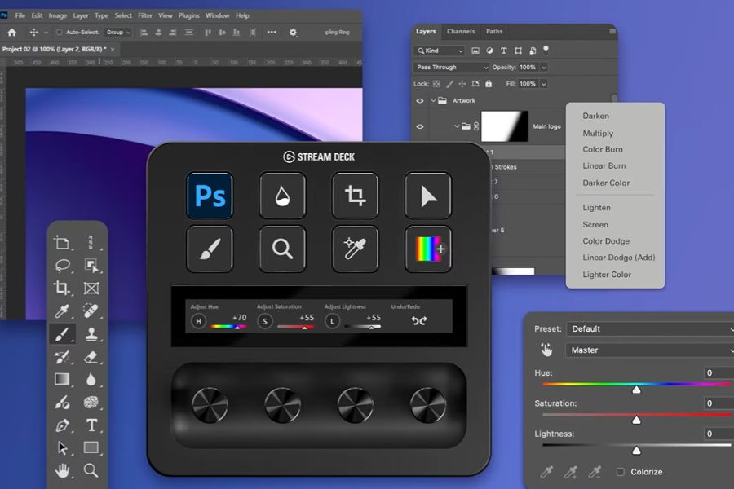Tap the magnifier key on Stream Deck
The width and height of the screenshot is (734, 489).
click(282, 249)
